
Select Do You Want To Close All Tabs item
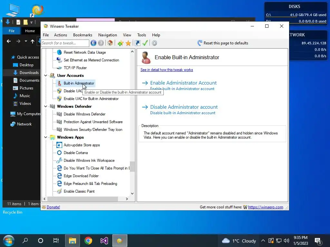(x=97, y=168)
